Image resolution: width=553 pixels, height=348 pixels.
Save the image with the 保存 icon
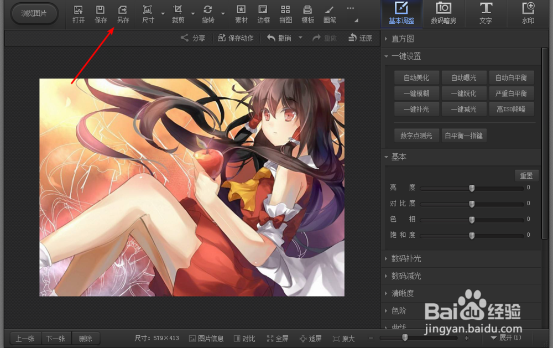(101, 14)
